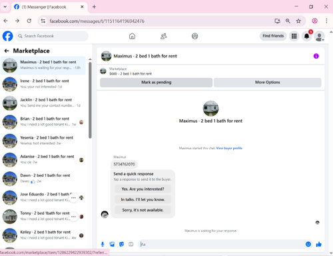
Task: Open Chrome three-dot menu
Action: tap(326, 21)
